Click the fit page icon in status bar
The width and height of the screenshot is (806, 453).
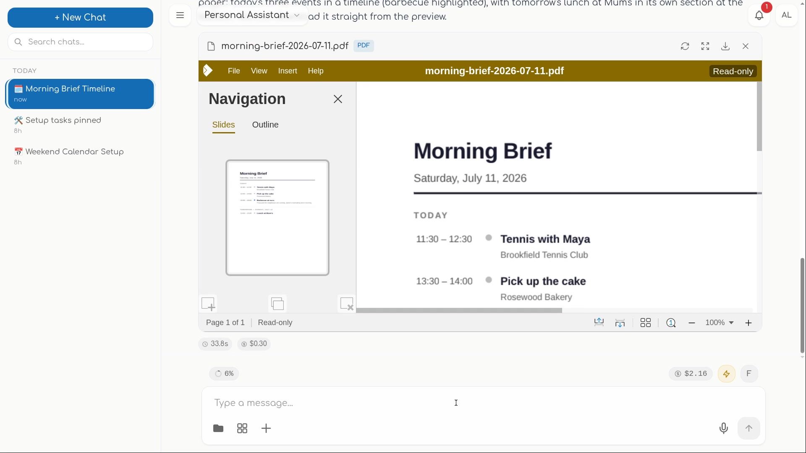click(620, 323)
